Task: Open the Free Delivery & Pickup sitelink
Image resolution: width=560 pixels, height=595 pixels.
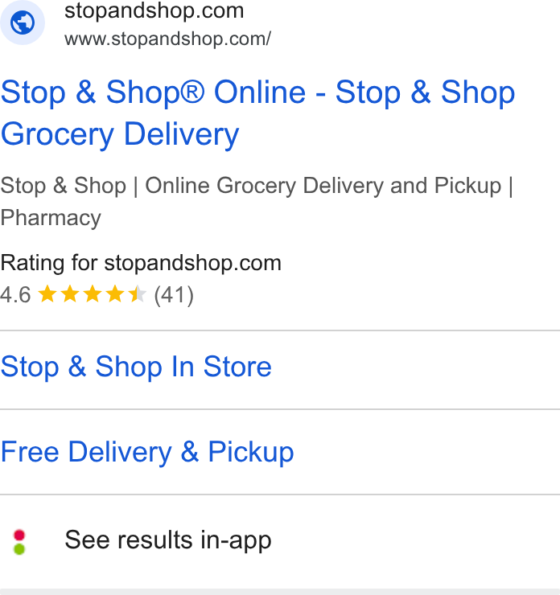Action: point(147,452)
